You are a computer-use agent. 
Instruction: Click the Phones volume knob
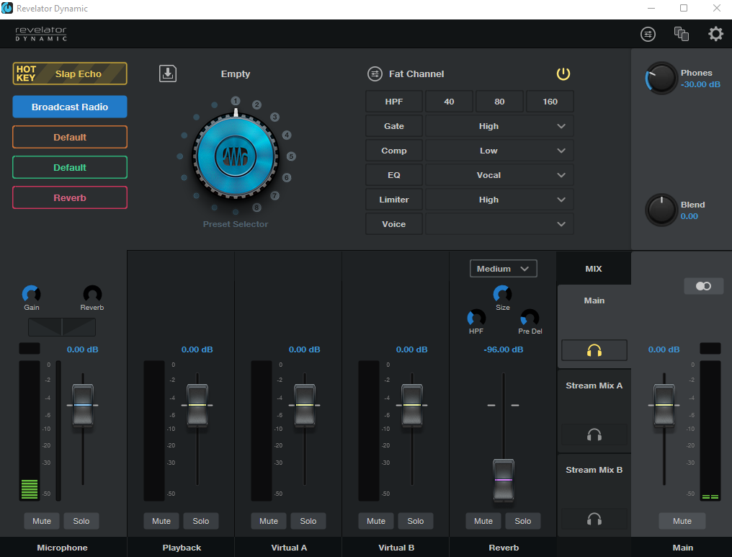click(661, 78)
